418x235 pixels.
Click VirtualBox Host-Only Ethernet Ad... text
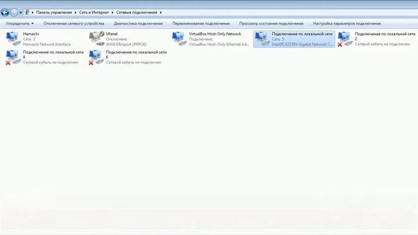point(219,44)
